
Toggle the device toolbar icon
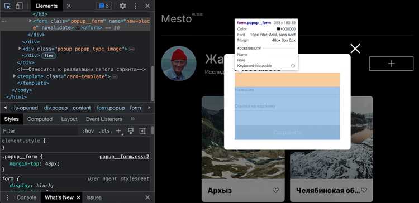19,6
